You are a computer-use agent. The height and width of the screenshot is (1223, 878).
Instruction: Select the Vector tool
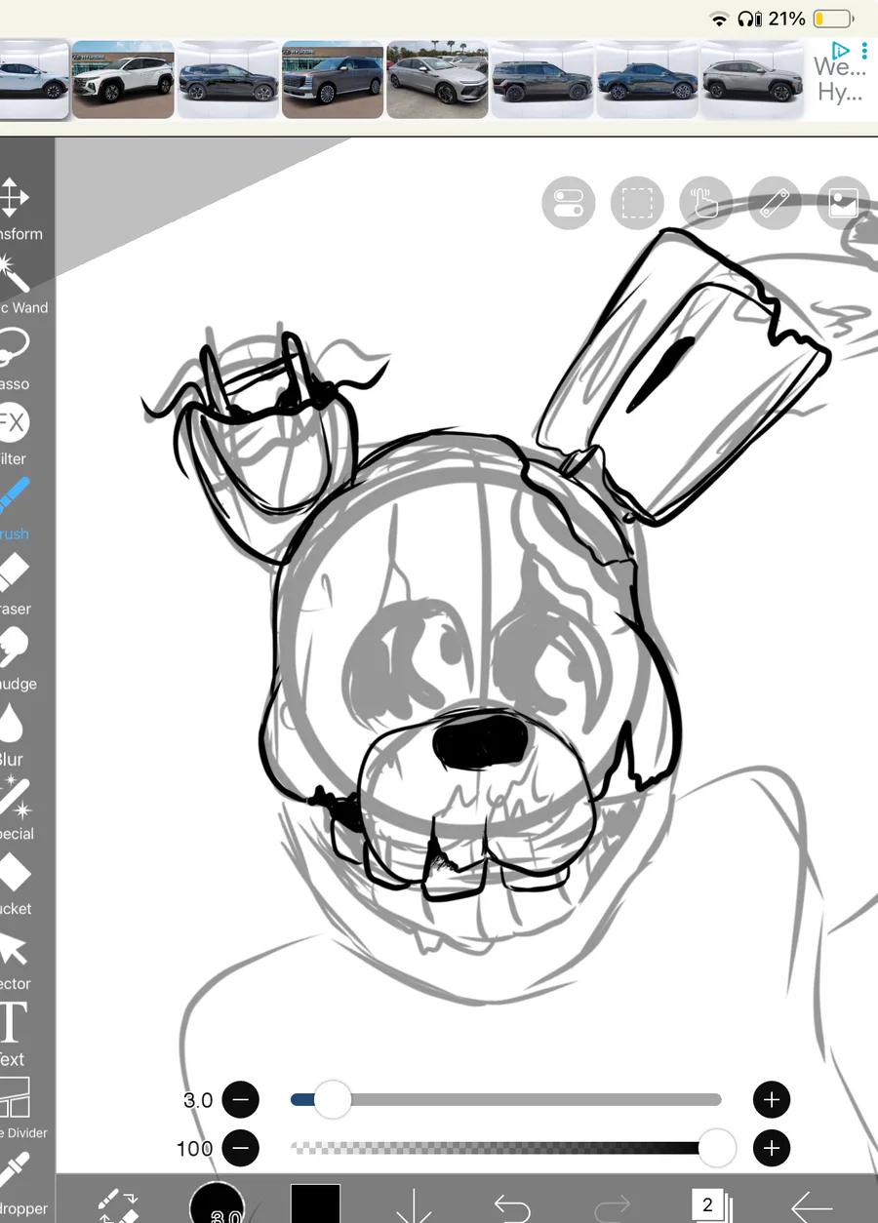click(15, 958)
